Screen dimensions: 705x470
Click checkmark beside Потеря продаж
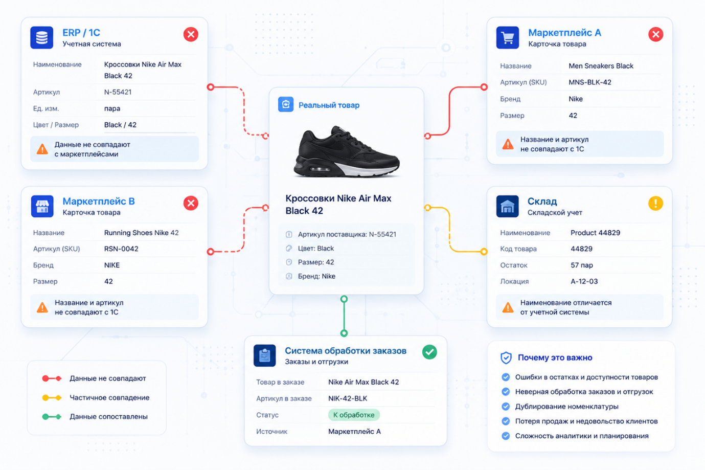[x=506, y=421]
